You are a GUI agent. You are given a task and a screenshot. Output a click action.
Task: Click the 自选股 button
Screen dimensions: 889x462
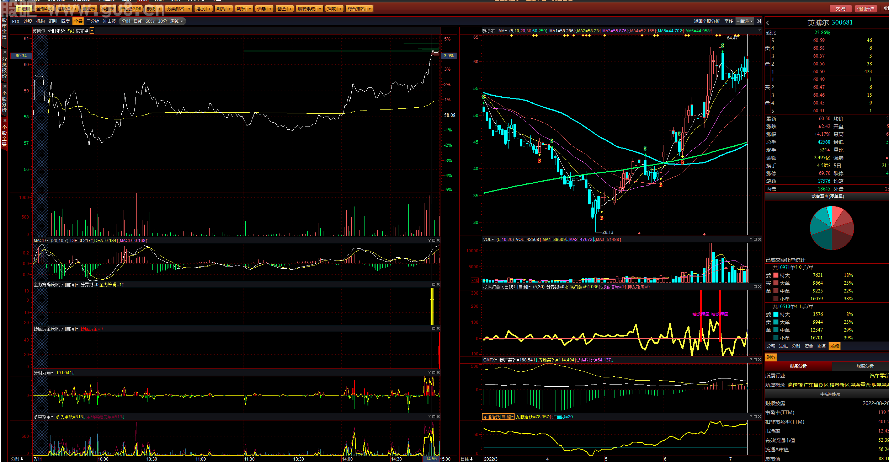pos(24,9)
